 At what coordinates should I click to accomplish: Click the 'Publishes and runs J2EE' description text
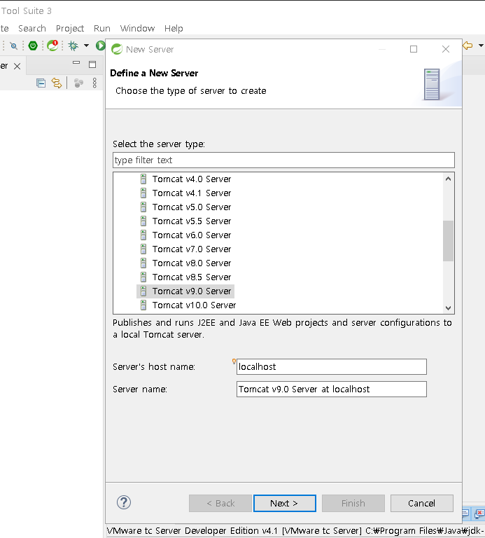tap(282, 329)
